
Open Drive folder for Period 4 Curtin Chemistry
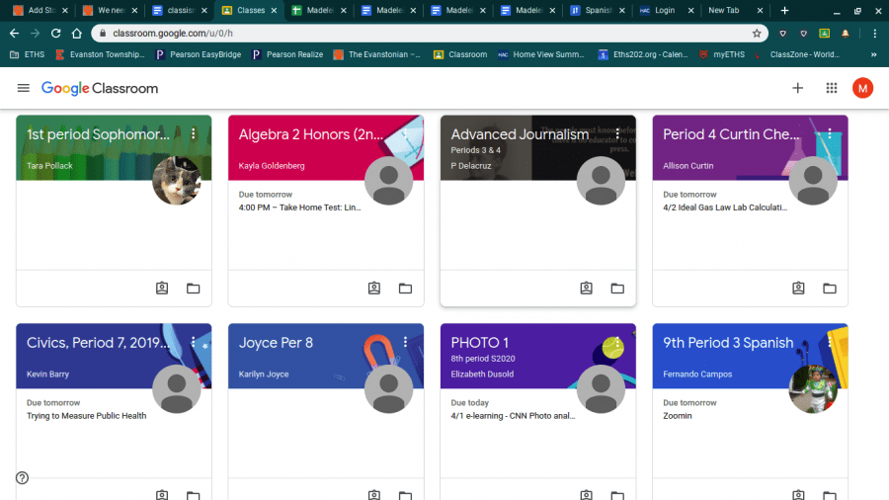830,288
